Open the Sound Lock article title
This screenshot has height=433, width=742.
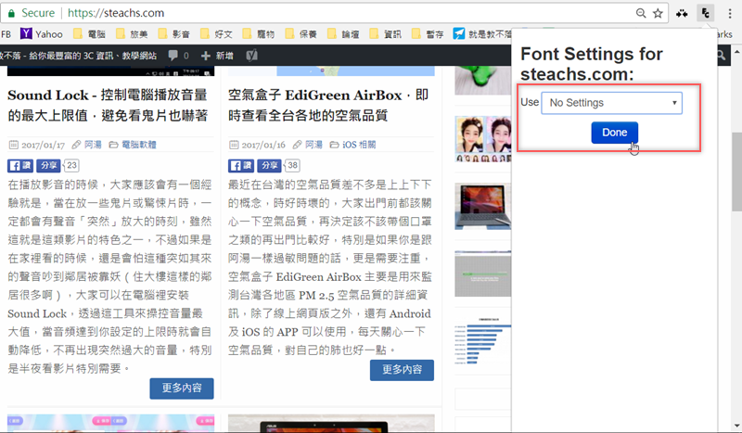coord(108,105)
